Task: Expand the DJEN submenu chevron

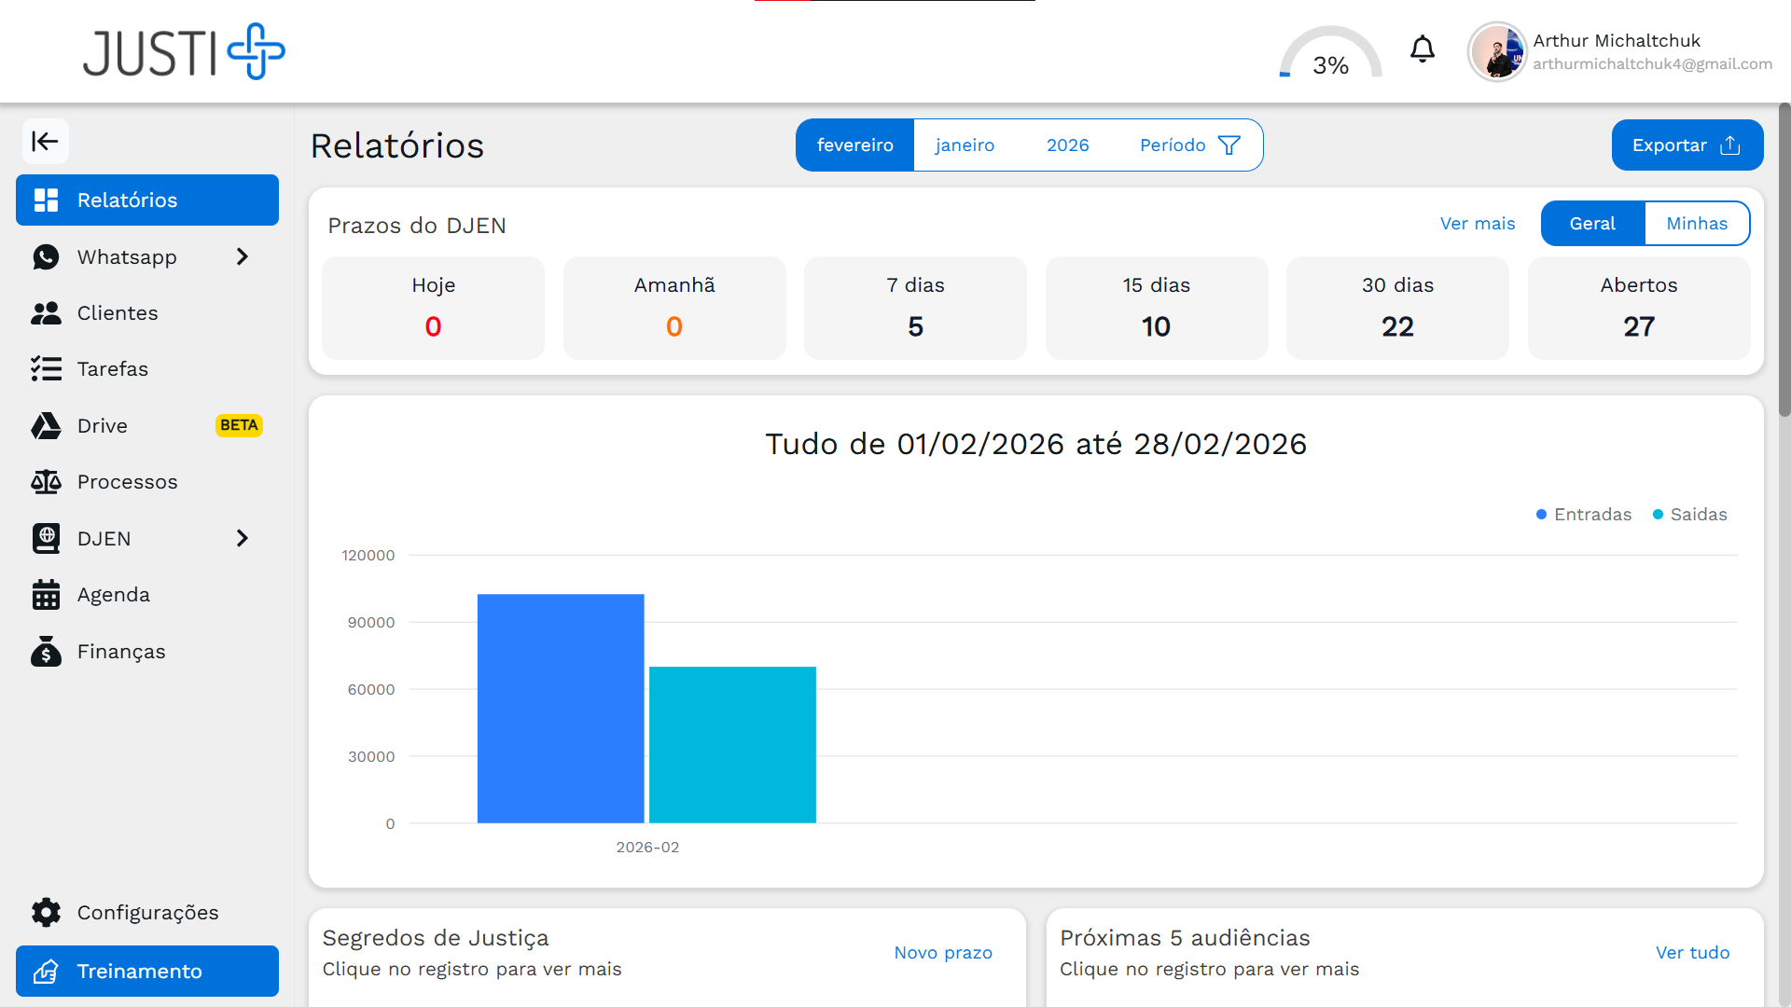Action: point(243,538)
